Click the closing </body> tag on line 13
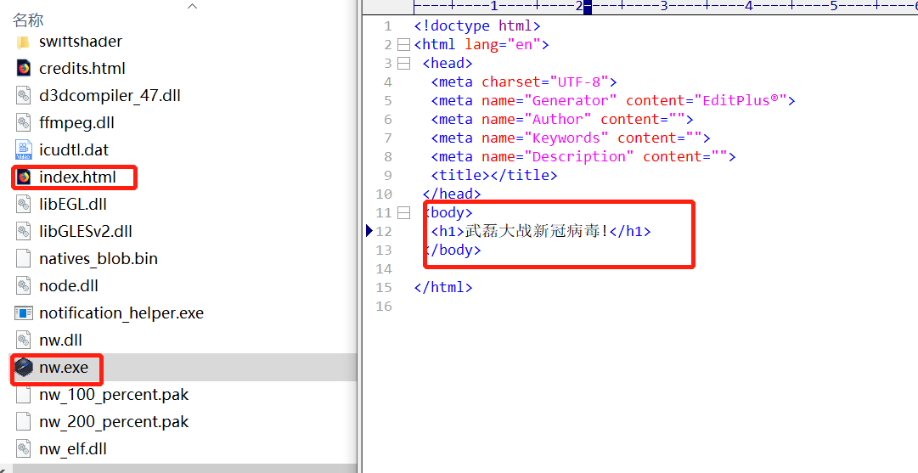918x473 pixels. [x=452, y=250]
